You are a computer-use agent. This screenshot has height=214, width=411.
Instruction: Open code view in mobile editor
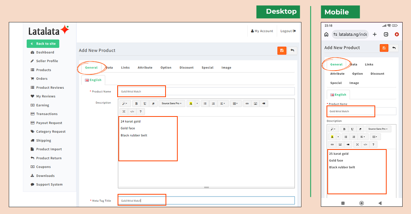coord(365,145)
